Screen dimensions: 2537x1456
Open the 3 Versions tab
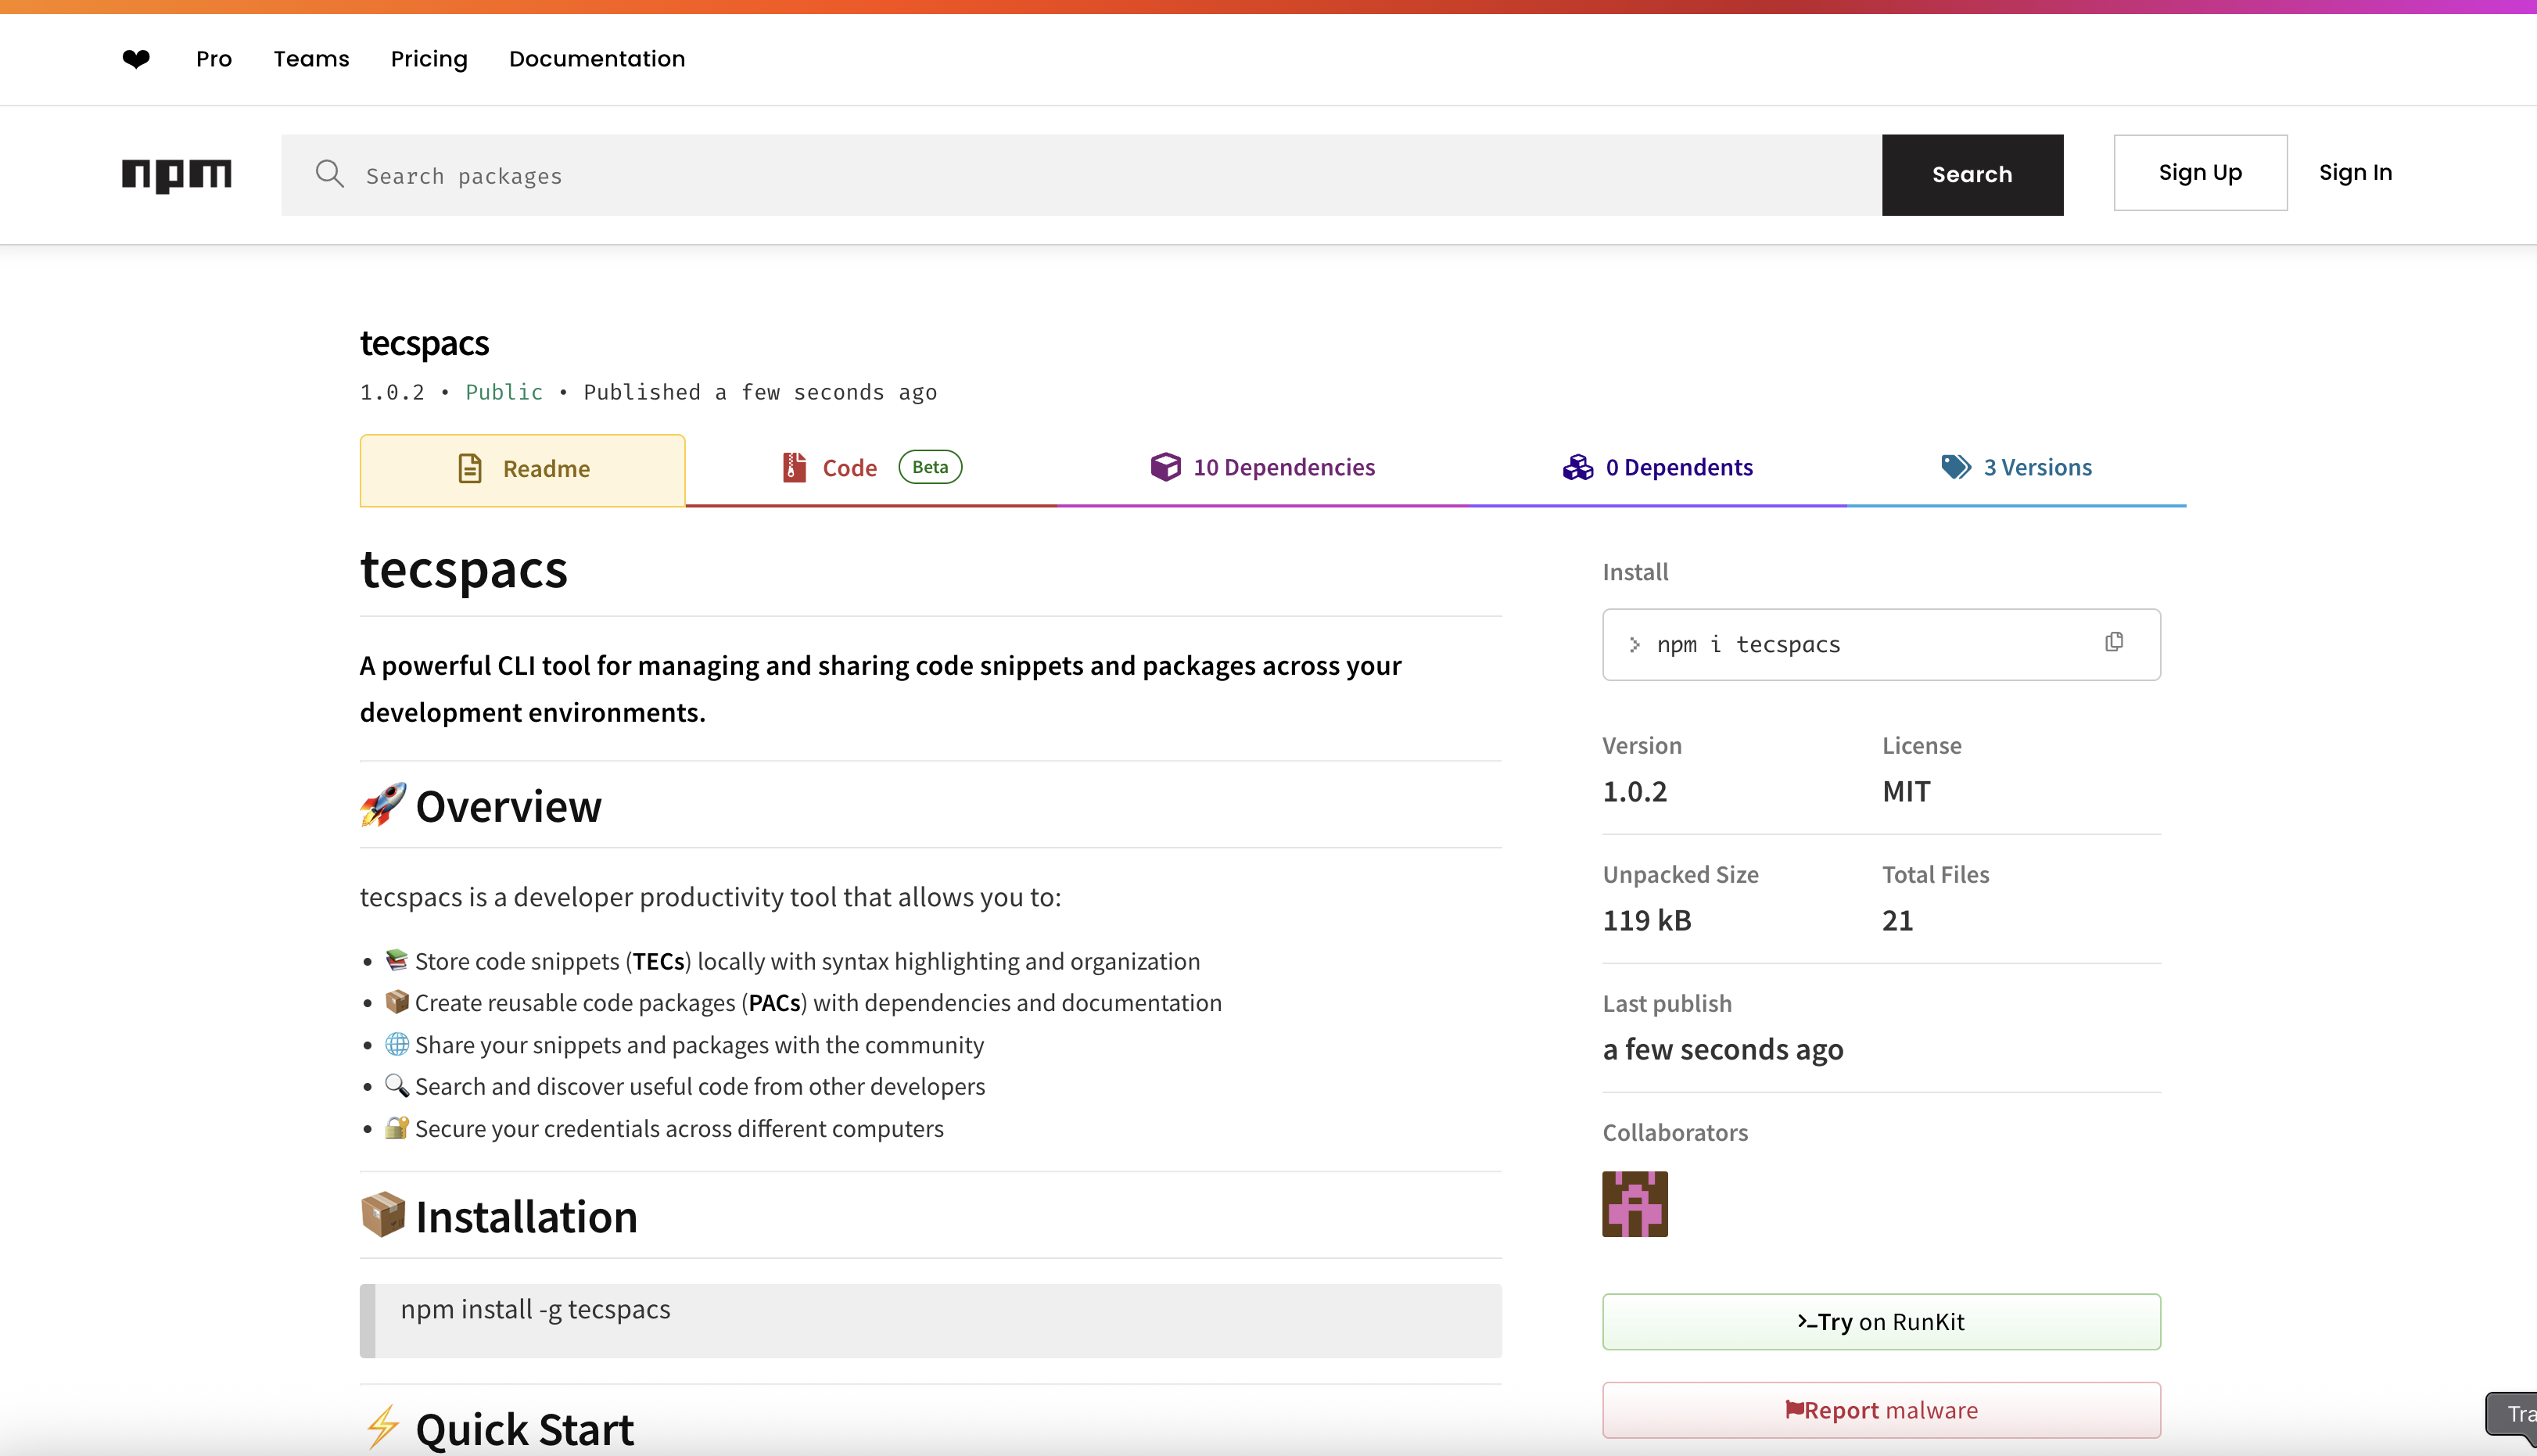2037,468
